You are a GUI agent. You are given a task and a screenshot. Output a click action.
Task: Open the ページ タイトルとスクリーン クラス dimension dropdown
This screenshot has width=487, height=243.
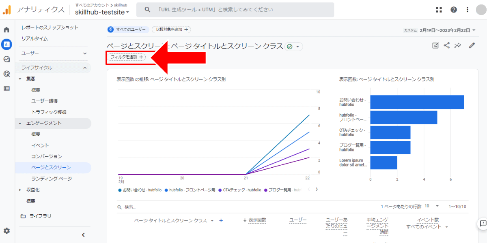click(x=174, y=221)
